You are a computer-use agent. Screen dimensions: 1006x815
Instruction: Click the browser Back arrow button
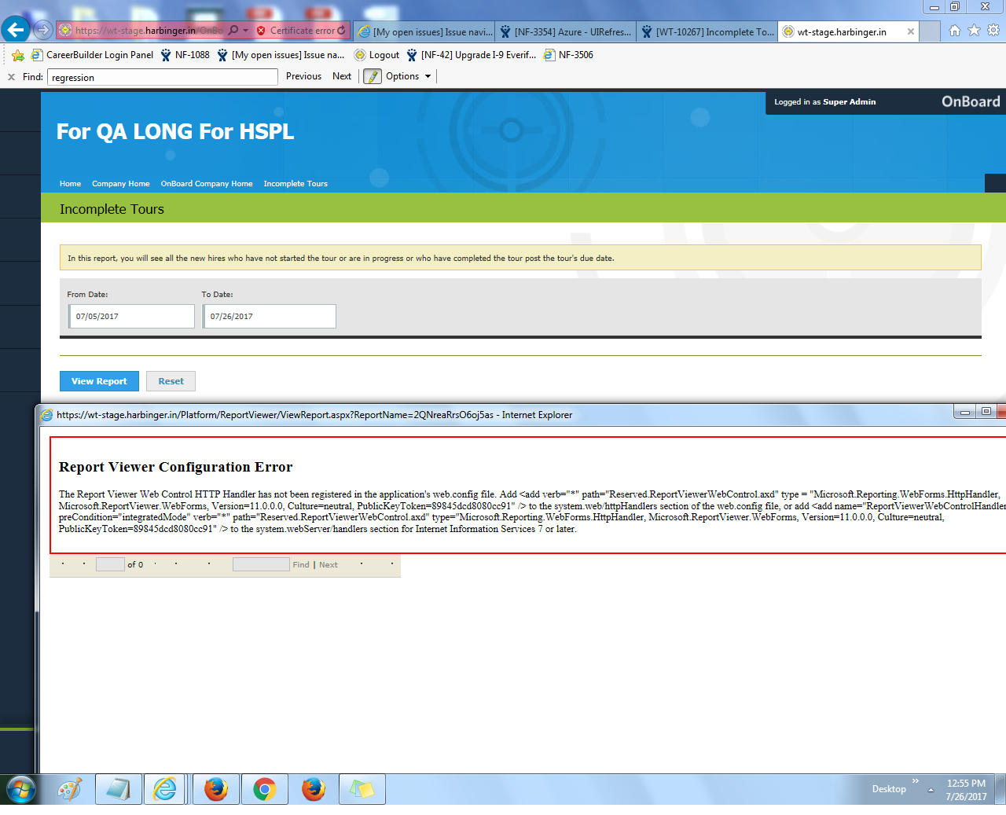pos(16,29)
